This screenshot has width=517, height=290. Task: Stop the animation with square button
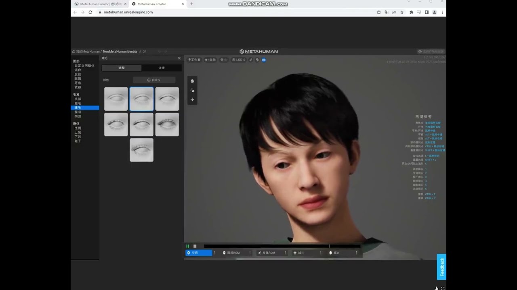(195, 246)
